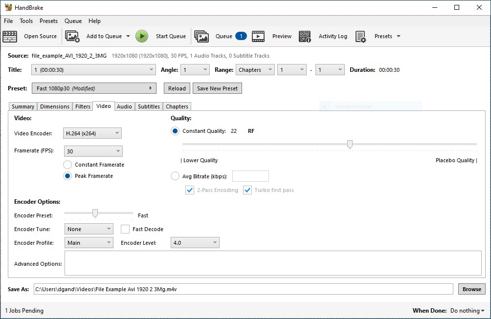Toggle the 2-Pass Encoding checkbox
The height and width of the screenshot is (319, 491).
pyautogui.click(x=190, y=190)
